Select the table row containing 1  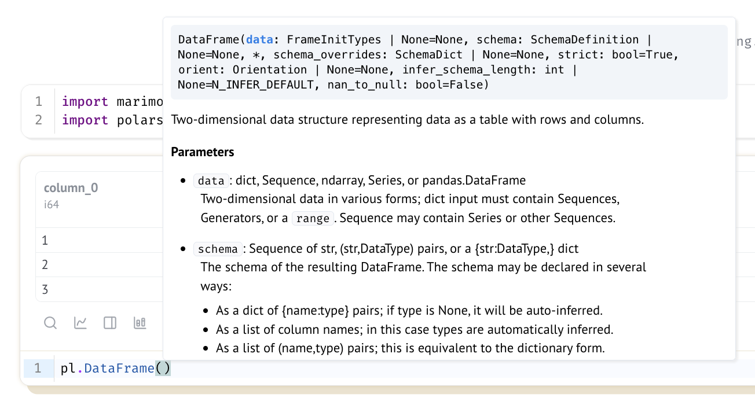click(98, 240)
